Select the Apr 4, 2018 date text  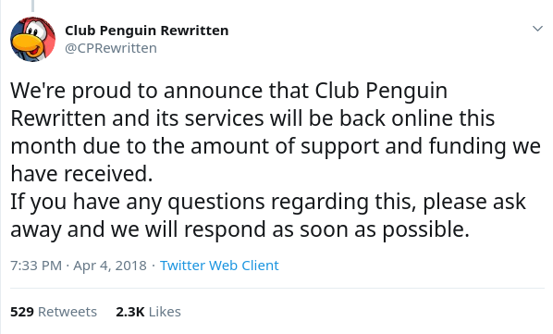tap(110, 266)
